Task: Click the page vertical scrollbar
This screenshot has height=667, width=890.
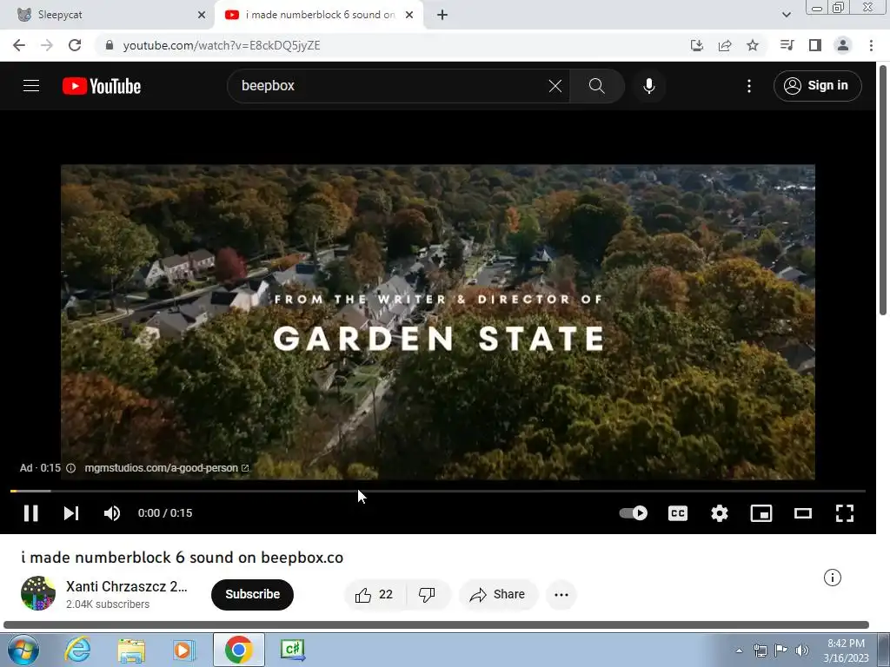Action: point(883,190)
